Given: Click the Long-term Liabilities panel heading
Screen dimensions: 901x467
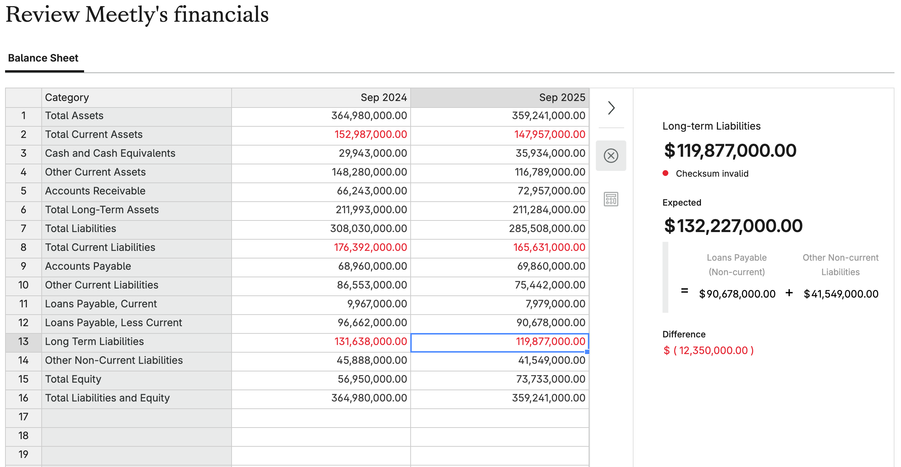Looking at the screenshot, I should (x=711, y=126).
